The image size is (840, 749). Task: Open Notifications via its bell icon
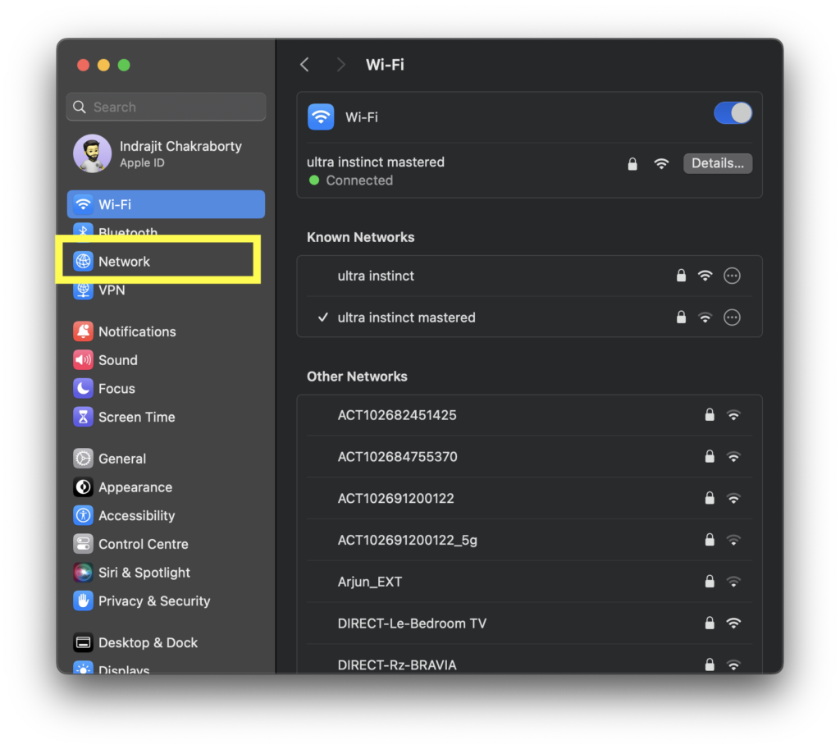(83, 331)
